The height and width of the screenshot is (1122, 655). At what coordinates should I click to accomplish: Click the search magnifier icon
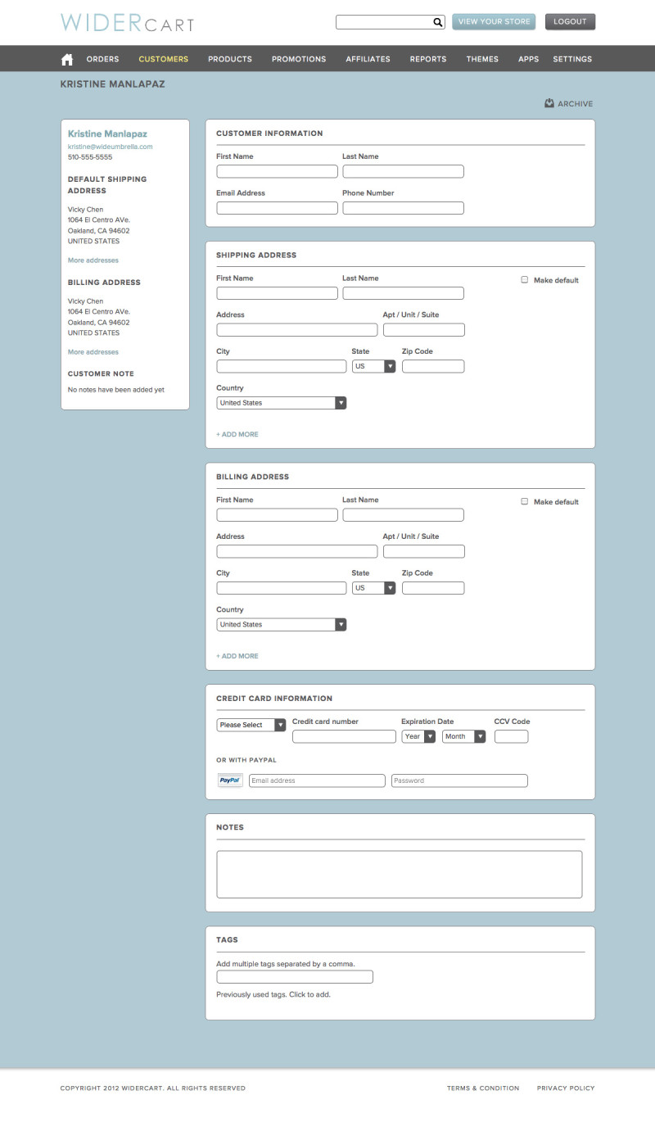(438, 22)
